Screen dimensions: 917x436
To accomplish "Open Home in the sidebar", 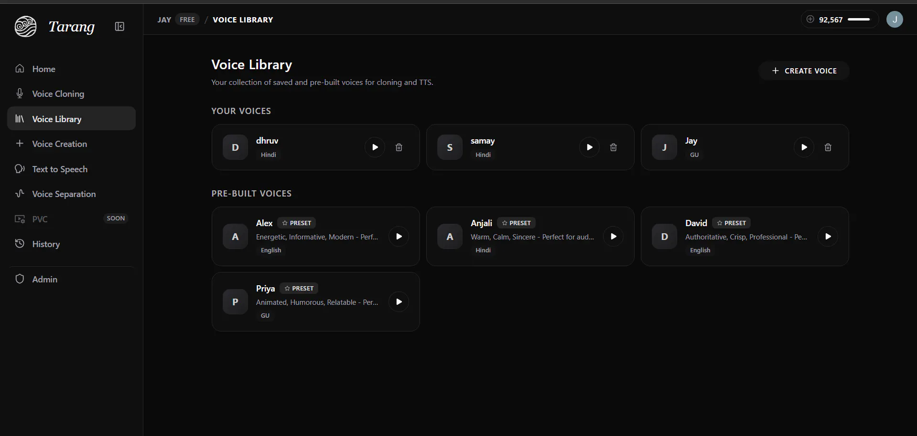I will [71, 69].
